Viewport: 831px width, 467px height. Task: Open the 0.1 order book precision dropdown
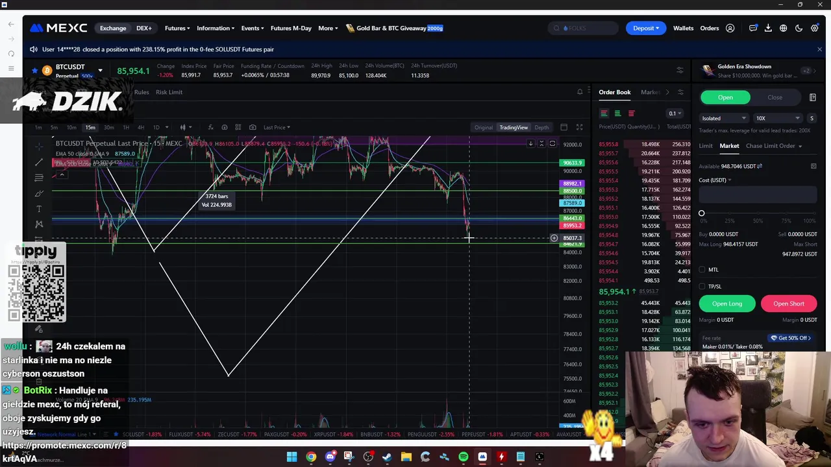[675, 114]
